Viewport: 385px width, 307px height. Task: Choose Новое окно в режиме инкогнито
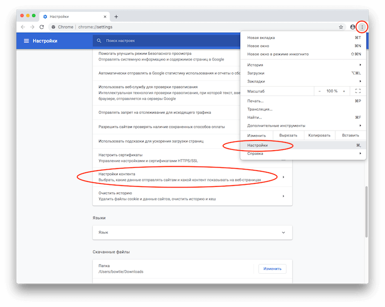(x=278, y=54)
